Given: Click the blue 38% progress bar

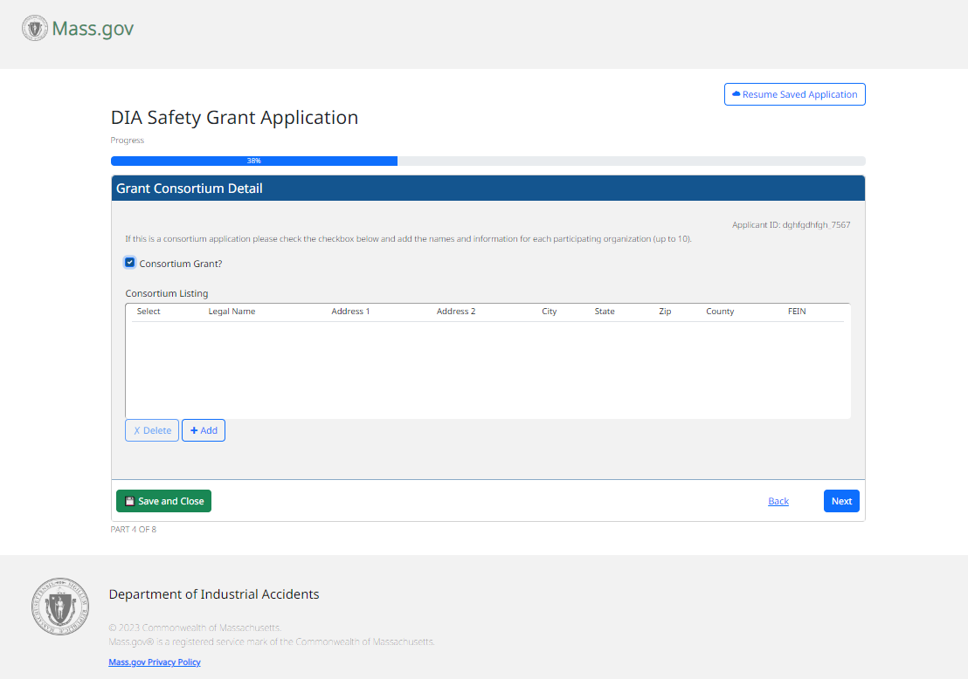Looking at the screenshot, I should coord(253,161).
